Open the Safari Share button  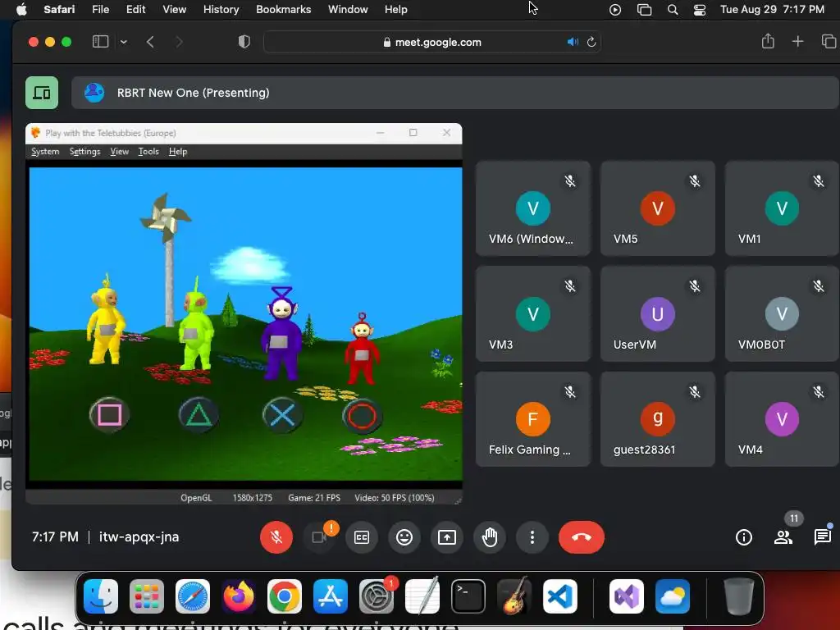click(x=768, y=41)
